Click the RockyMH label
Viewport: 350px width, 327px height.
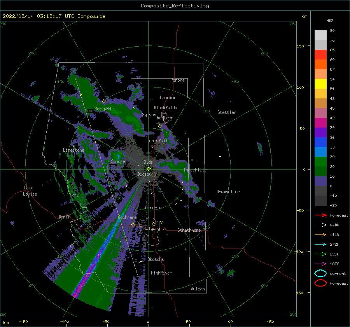103,109
